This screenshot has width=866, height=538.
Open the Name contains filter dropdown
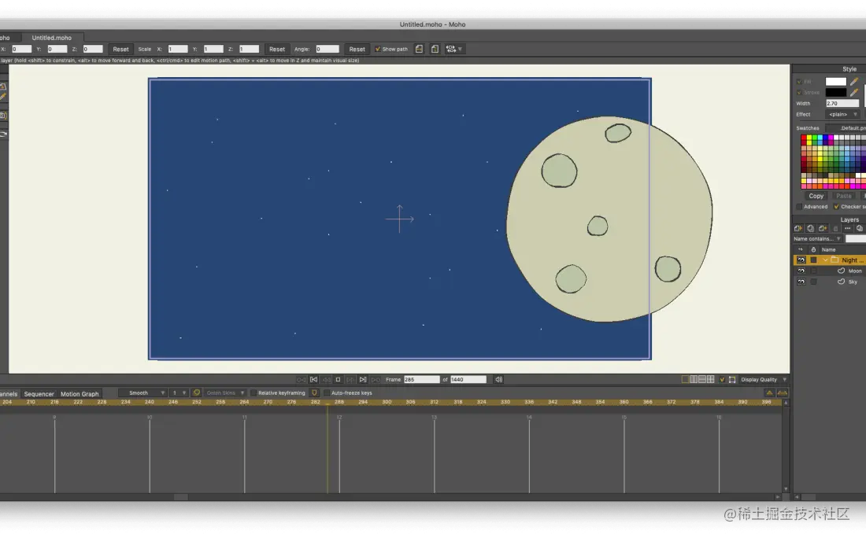[817, 239]
